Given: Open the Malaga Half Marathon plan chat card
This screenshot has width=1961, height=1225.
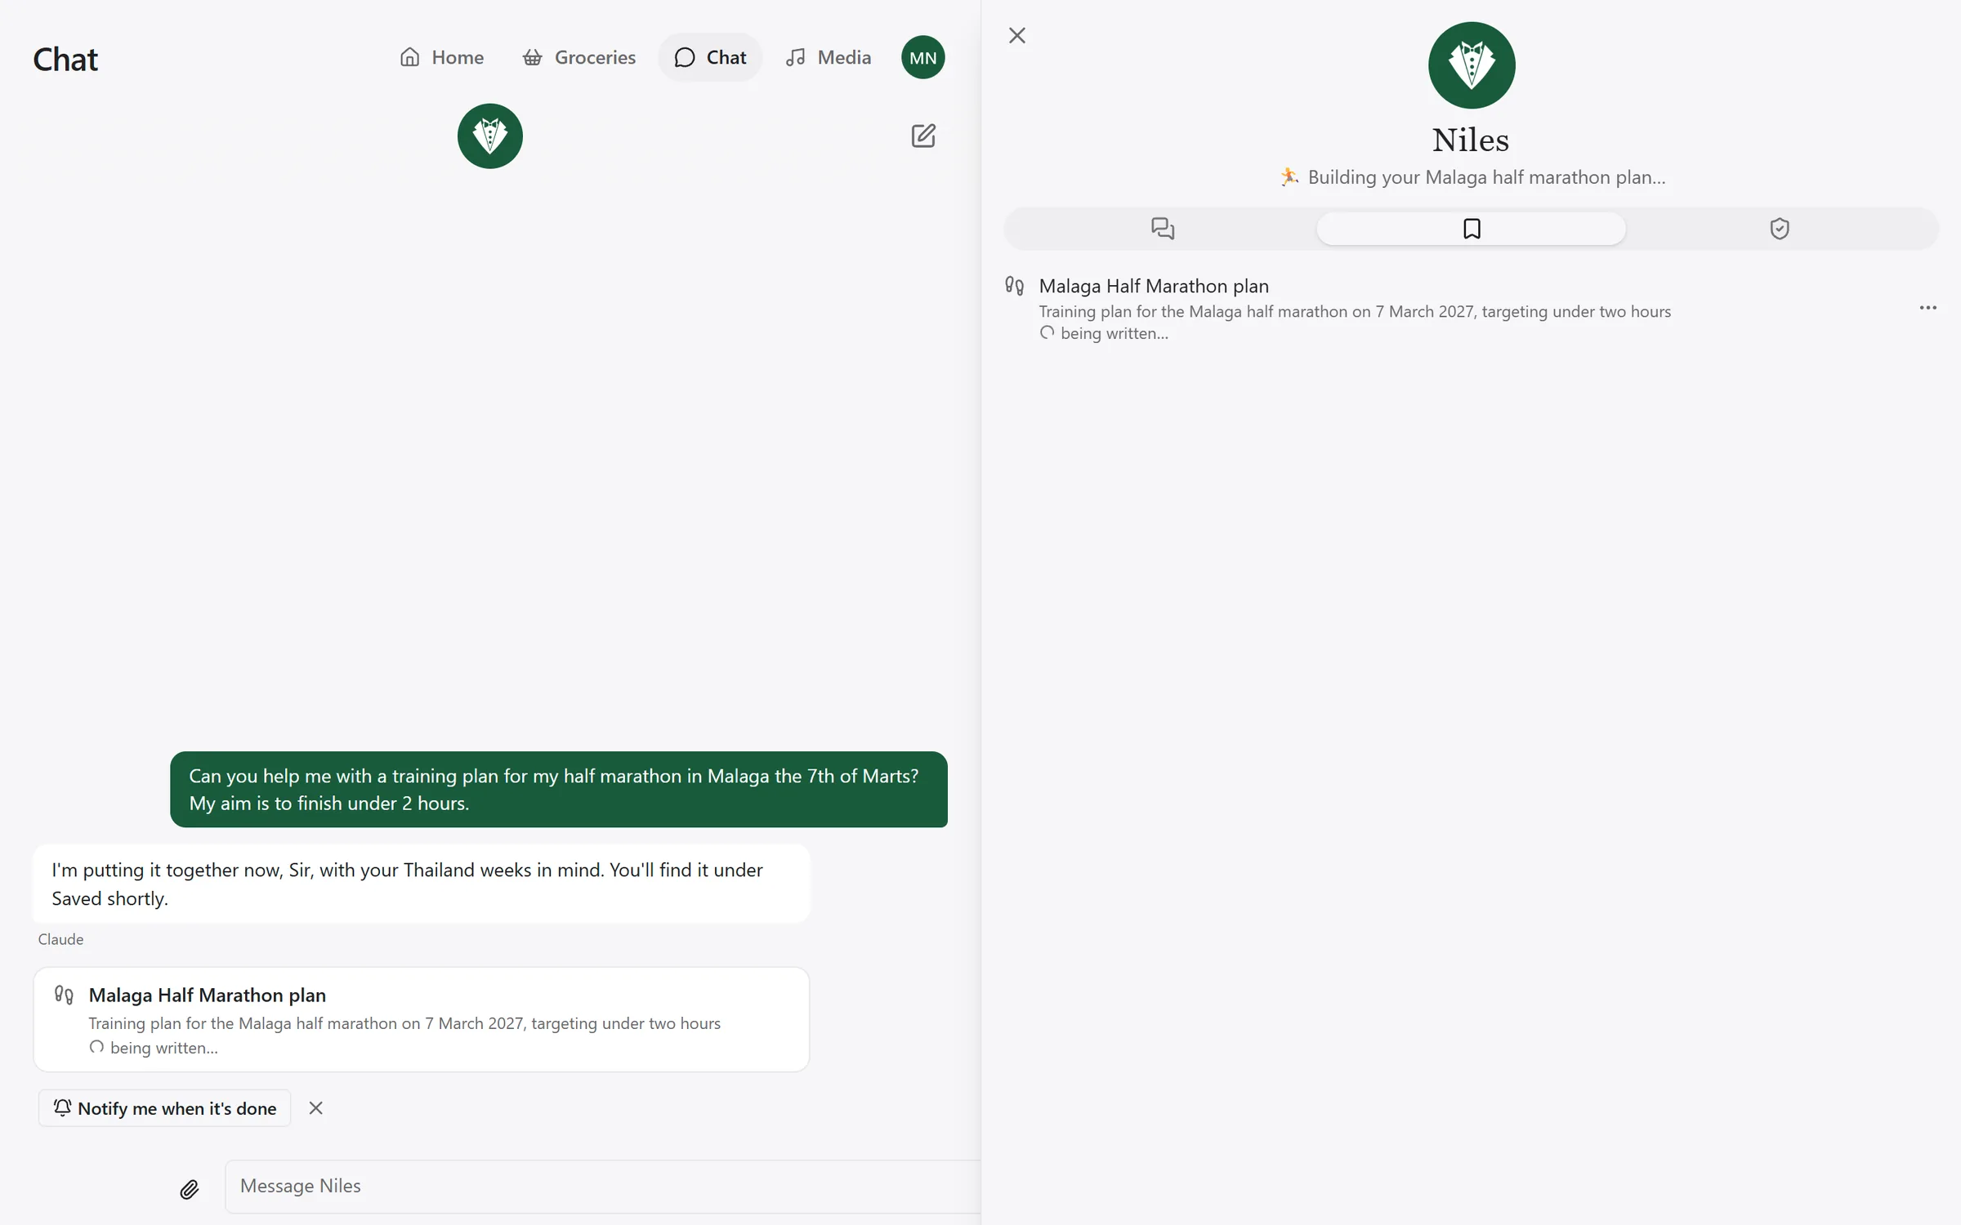Looking at the screenshot, I should (422, 1019).
